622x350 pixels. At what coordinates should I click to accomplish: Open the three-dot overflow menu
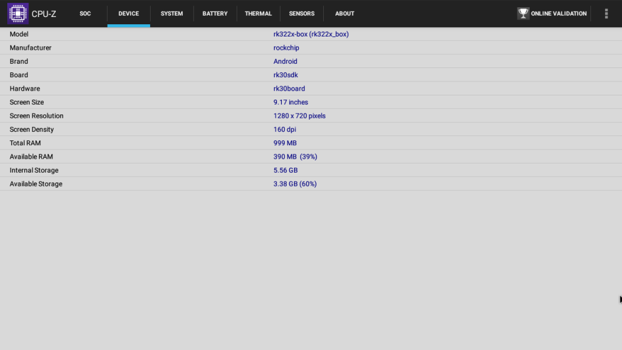point(606,13)
